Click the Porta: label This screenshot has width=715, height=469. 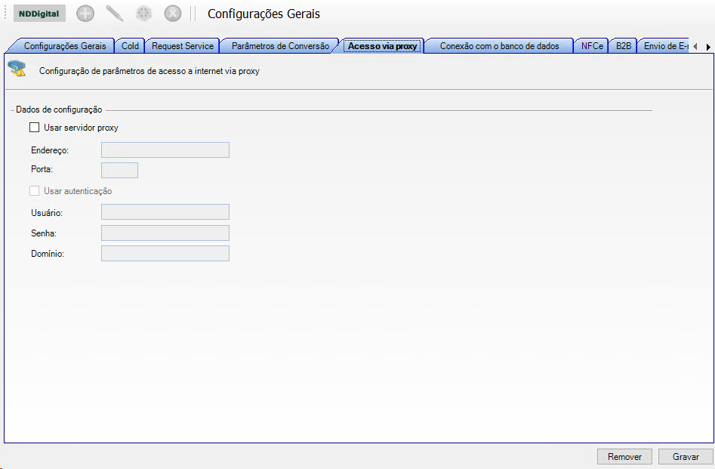(x=42, y=169)
